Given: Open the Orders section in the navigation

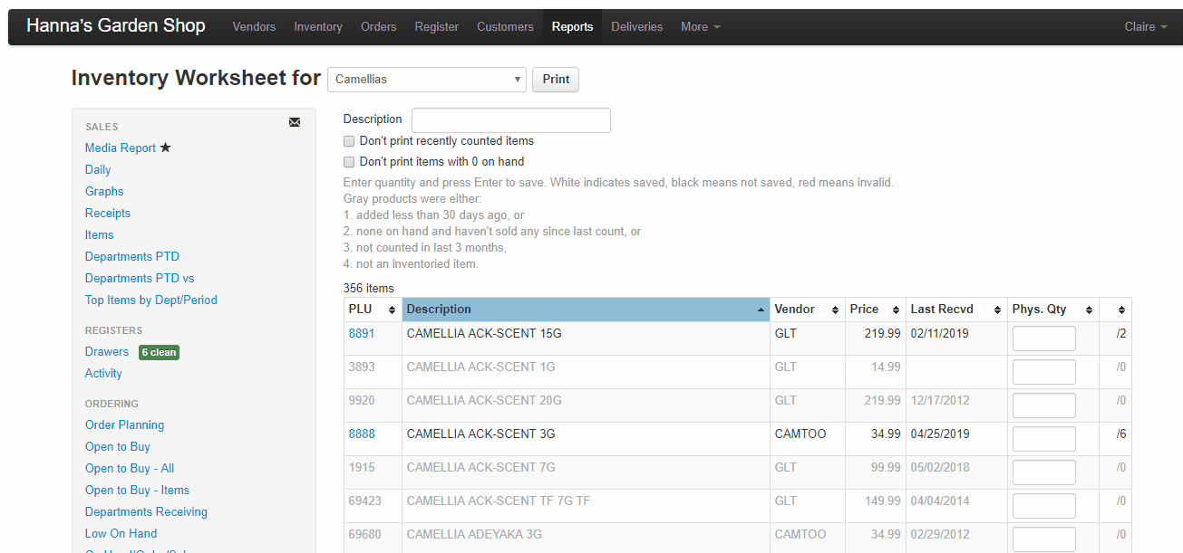Looking at the screenshot, I should 378,26.
